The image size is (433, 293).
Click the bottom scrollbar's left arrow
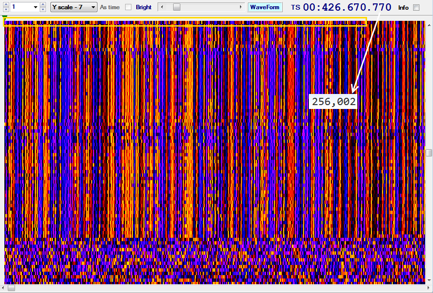pyautogui.click(x=3, y=288)
